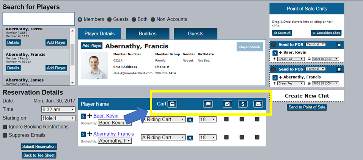Open A Riding Cart dropdown in Abernathy, Francis row
The image size is (363, 160).
tap(163, 138)
